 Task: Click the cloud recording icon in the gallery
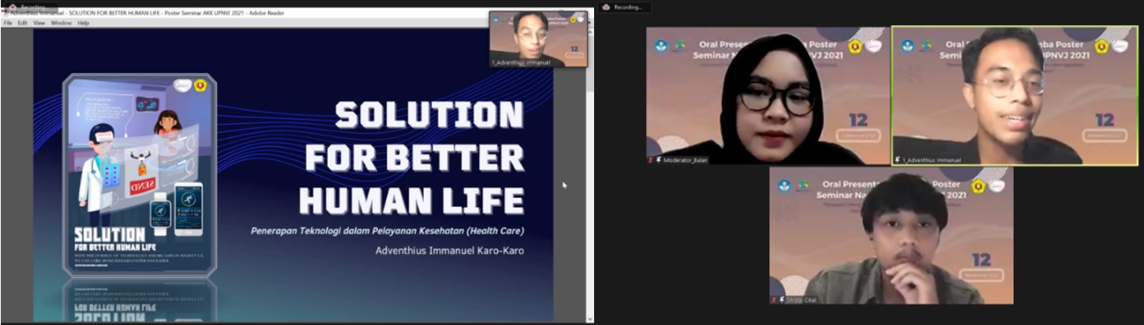tap(606, 7)
